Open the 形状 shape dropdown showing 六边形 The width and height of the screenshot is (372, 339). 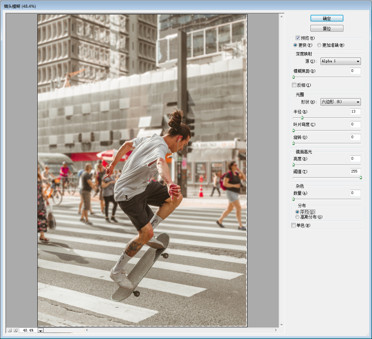340,102
